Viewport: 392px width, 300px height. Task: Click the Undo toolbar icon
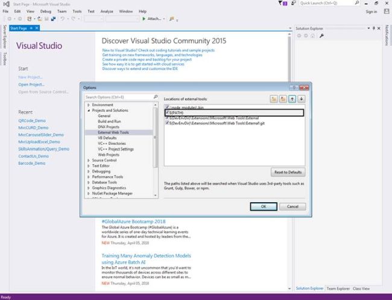pyautogui.click(x=62, y=19)
